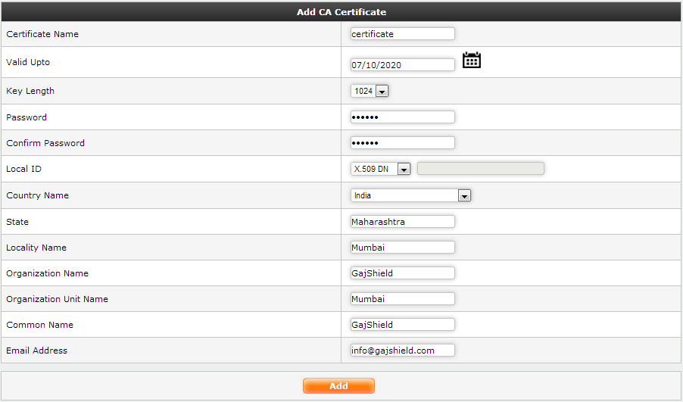The image size is (683, 402).
Task: Click into the Confirm Password field
Action: click(402, 143)
